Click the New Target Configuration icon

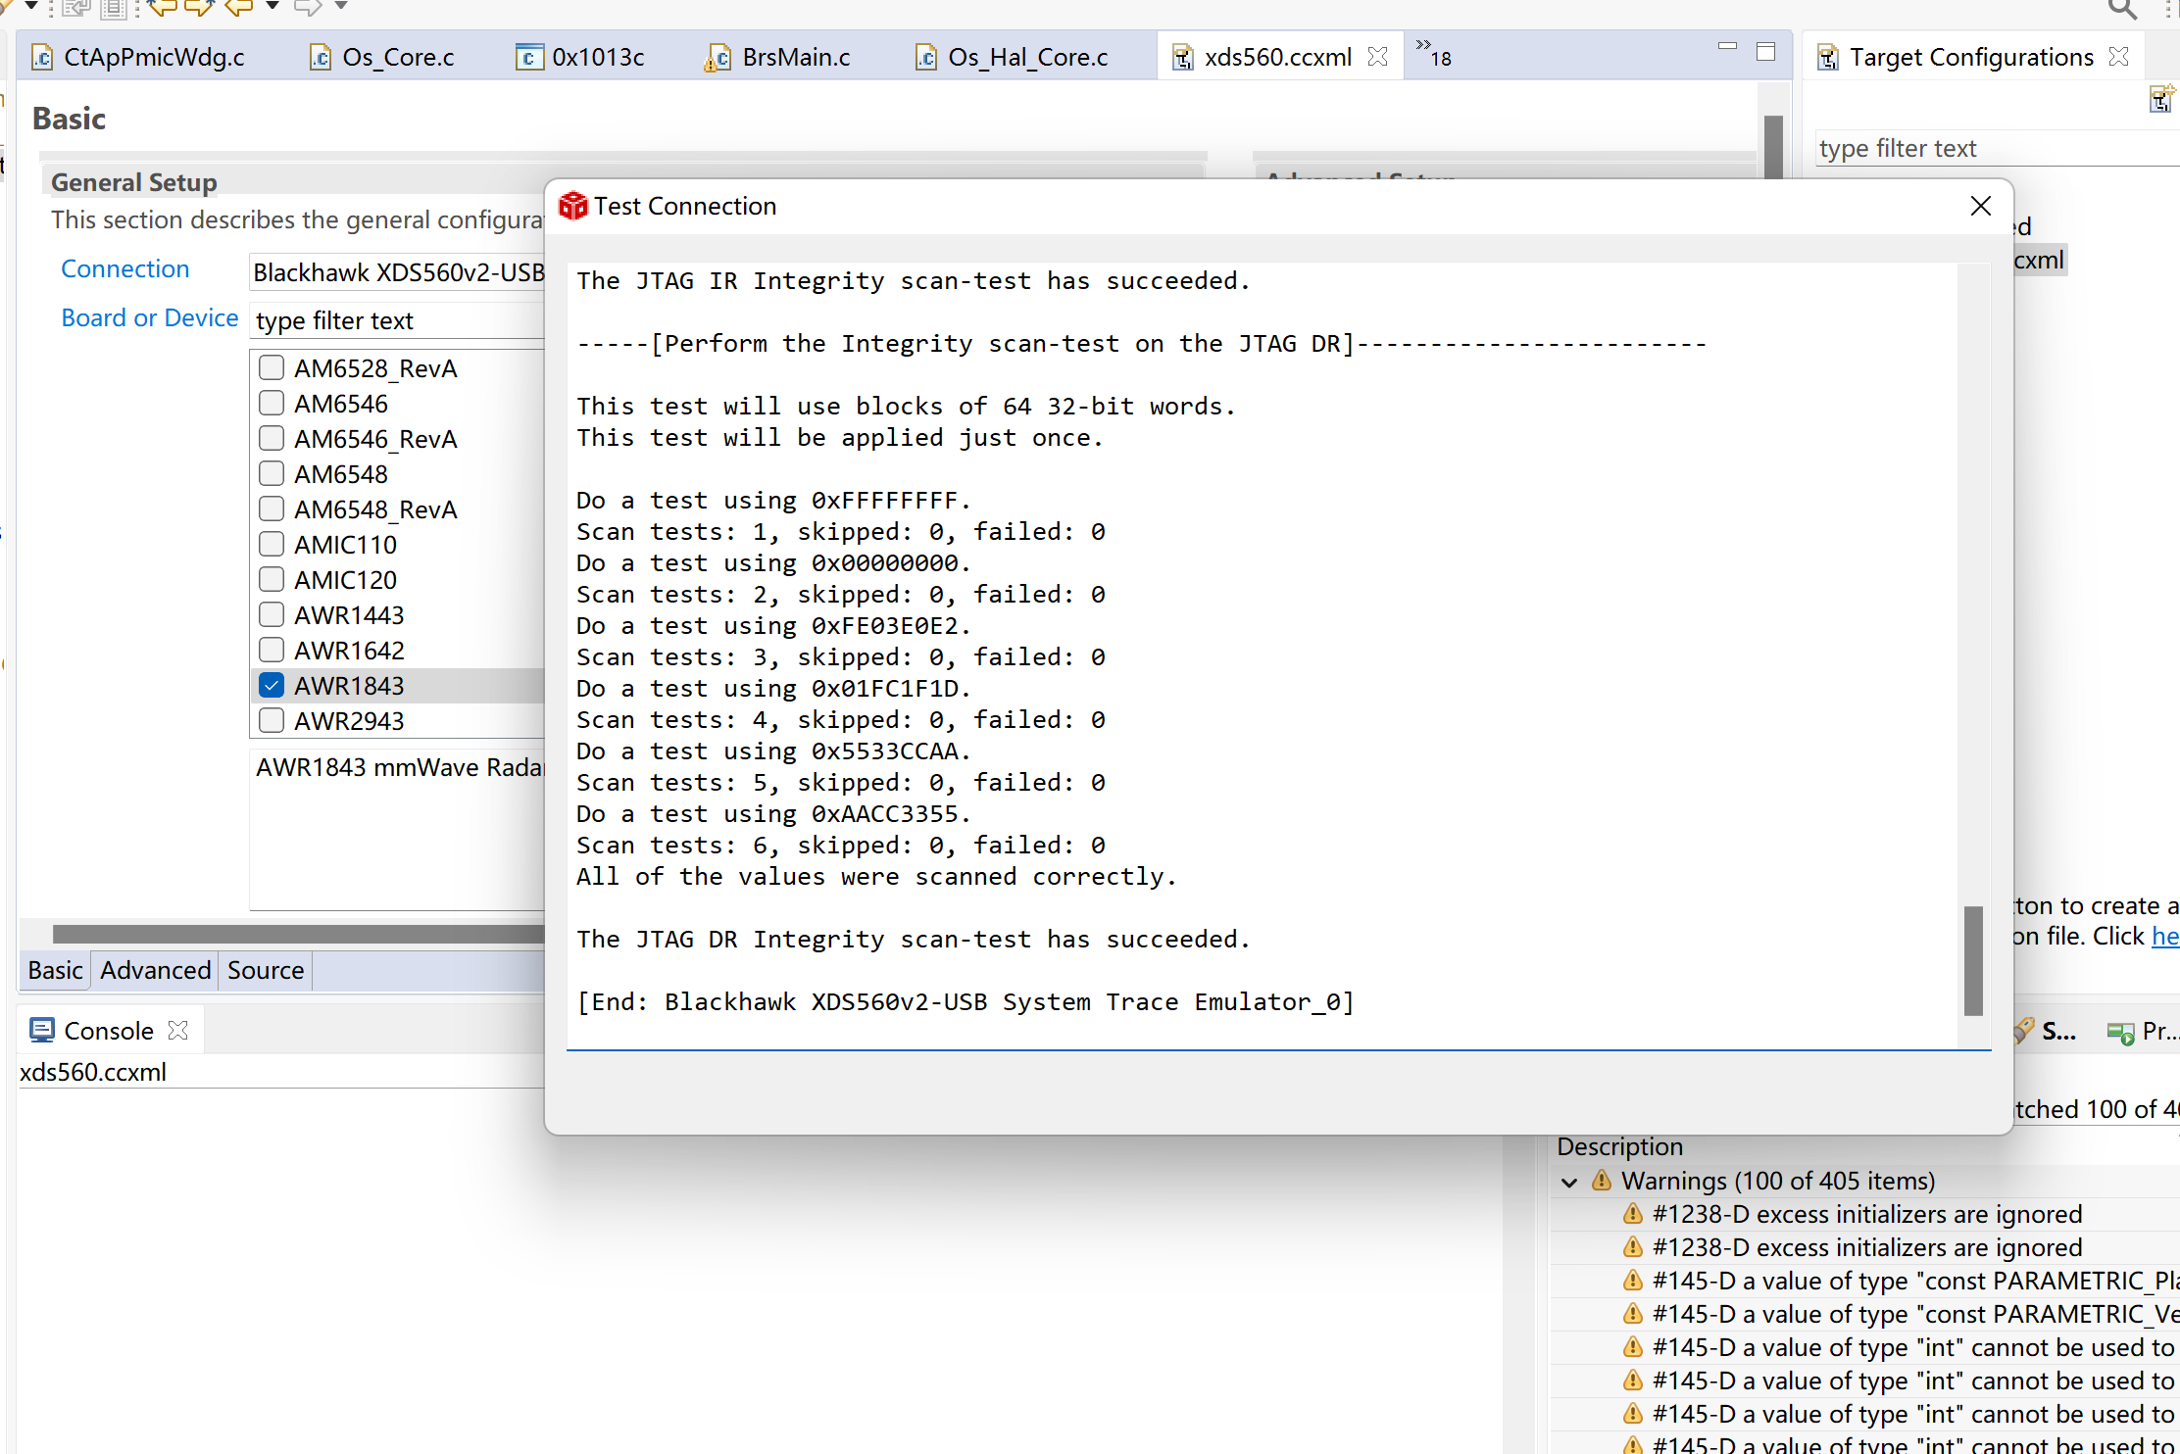coord(2161,98)
